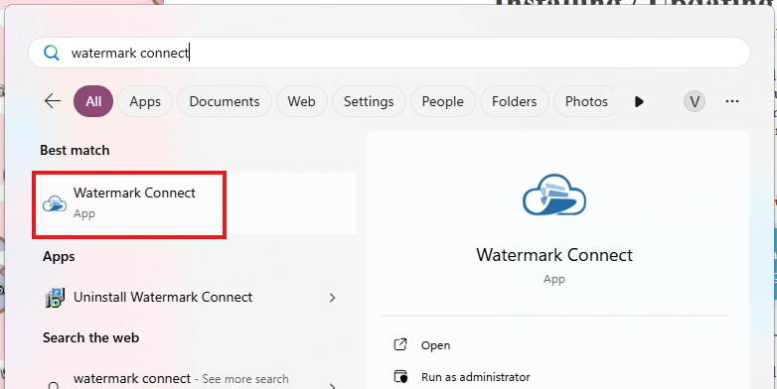Switch to the Folders filter tab
This screenshot has height=389, width=777.
point(515,101)
